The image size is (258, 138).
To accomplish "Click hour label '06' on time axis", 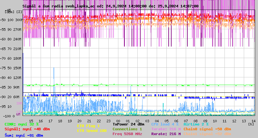I will 176,121.
